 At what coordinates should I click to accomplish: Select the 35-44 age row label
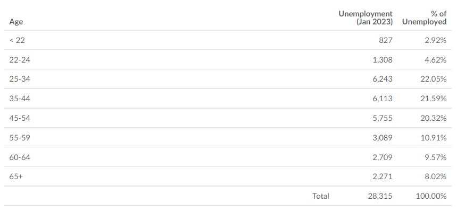coord(20,99)
